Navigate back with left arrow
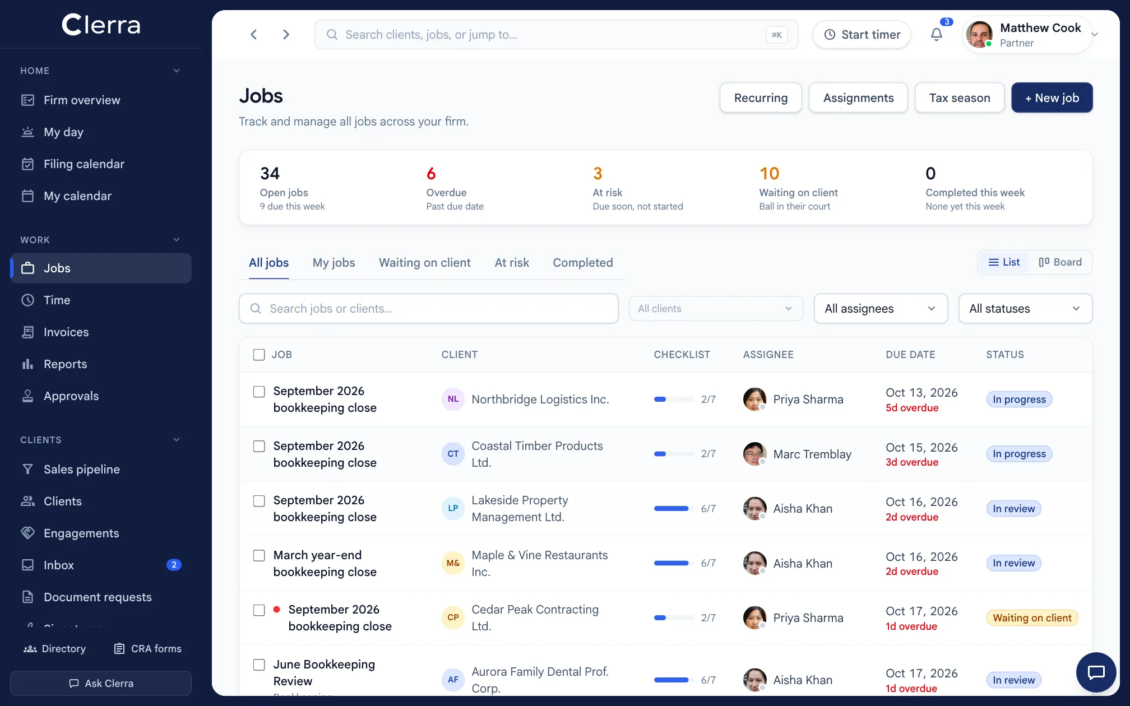The width and height of the screenshot is (1130, 706). click(254, 35)
